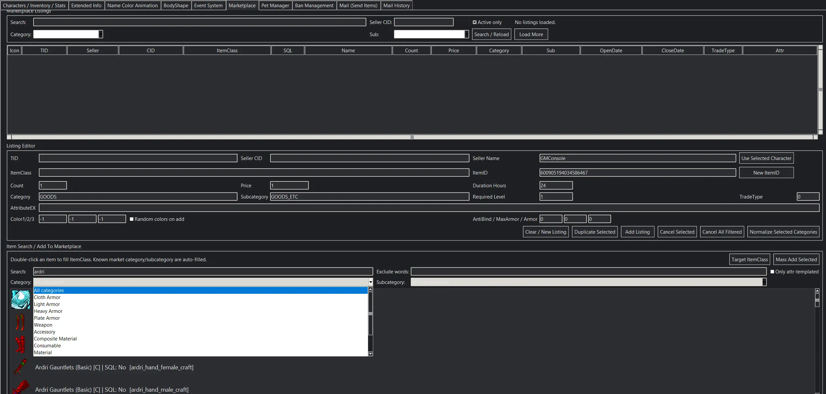Click the cyan crystal item icon
The height and width of the screenshot is (394, 826).
point(21,299)
